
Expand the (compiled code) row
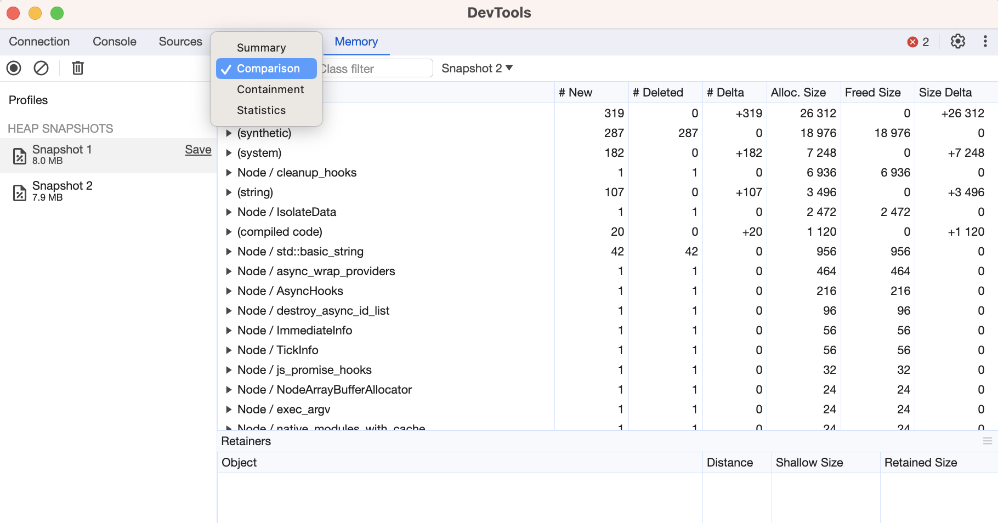click(229, 232)
